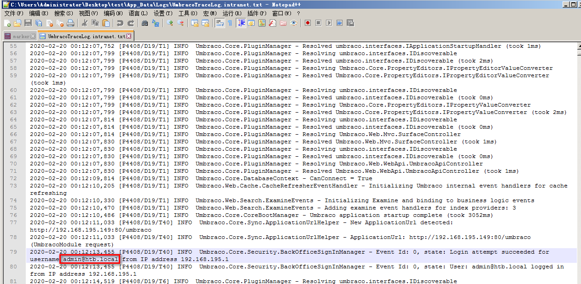Open the 编辑(E) menu
The height and width of the screenshot is (284, 581).
coord(39,13)
